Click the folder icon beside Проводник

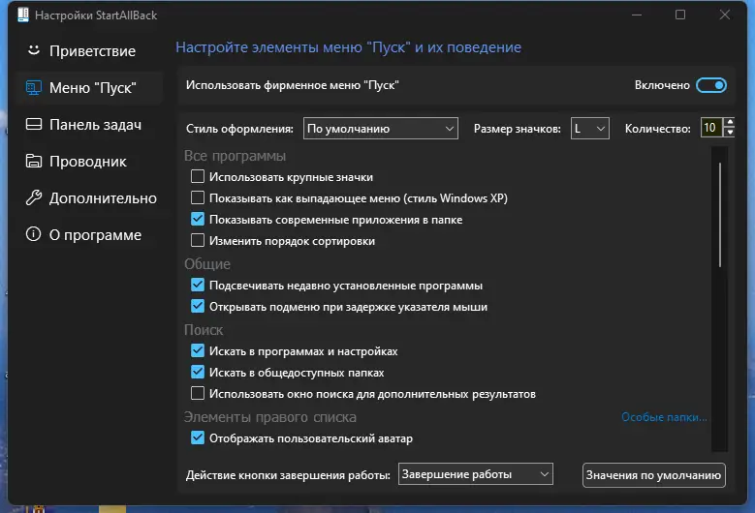[x=33, y=161]
